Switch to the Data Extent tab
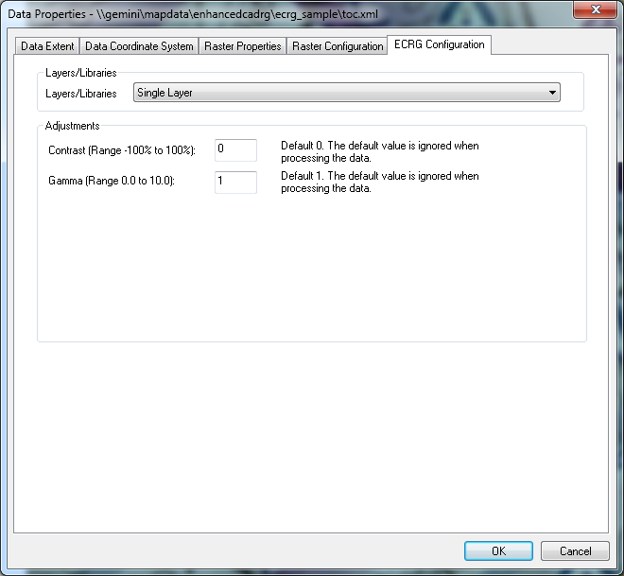This screenshot has width=624, height=576. (47, 46)
